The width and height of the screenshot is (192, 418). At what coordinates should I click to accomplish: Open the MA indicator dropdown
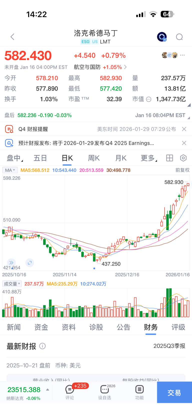click(10, 170)
